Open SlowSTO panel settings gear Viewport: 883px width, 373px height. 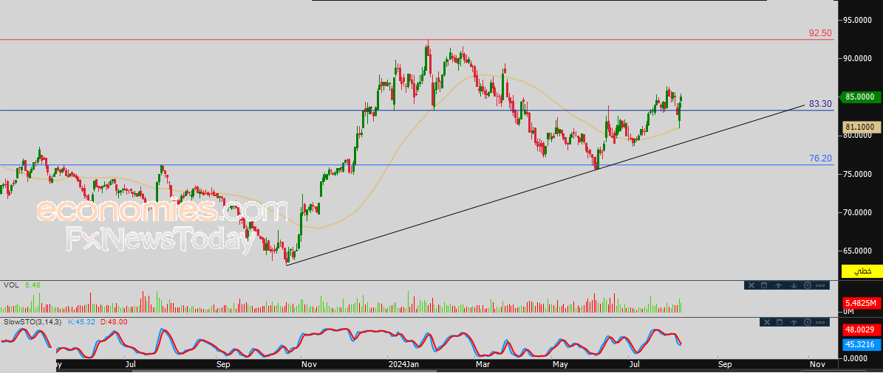[x=808, y=322]
